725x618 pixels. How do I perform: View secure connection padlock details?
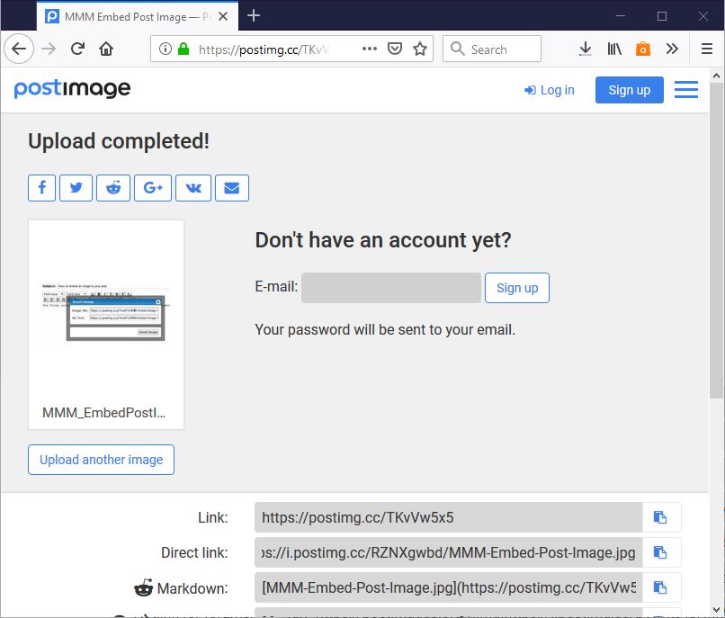tap(183, 49)
